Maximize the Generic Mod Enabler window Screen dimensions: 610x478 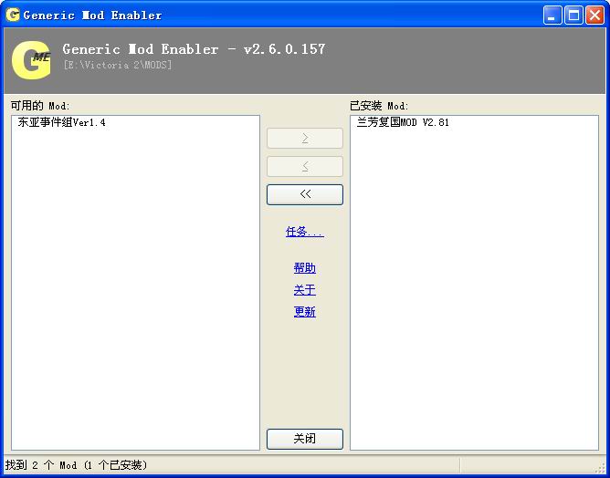[x=573, y=15]
